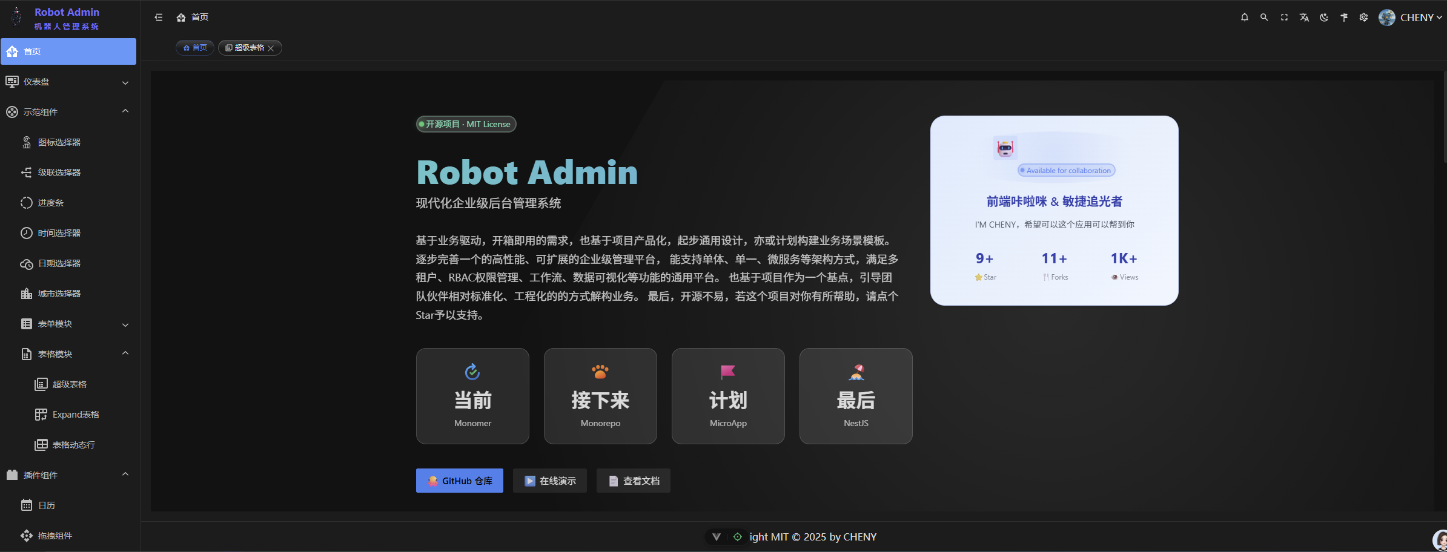
Task: Open the language translation icon
Action: (1304, 18)
